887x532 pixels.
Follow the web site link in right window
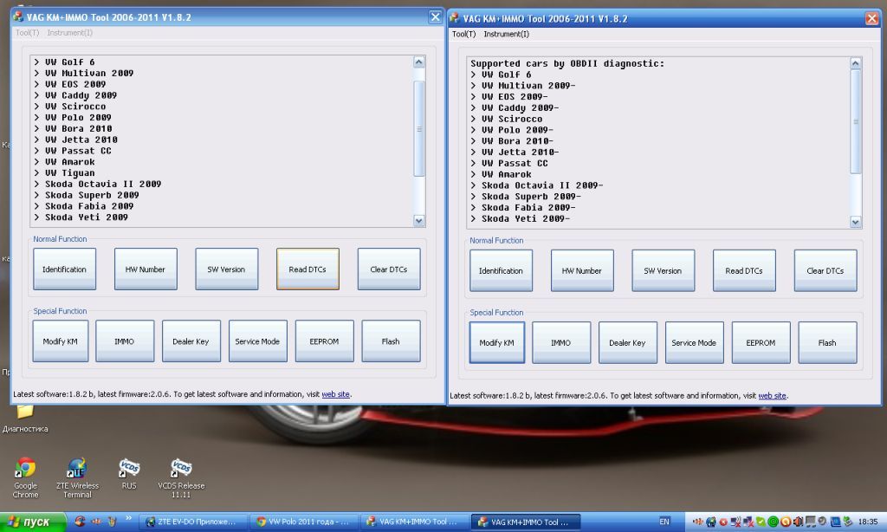(772, 396)
